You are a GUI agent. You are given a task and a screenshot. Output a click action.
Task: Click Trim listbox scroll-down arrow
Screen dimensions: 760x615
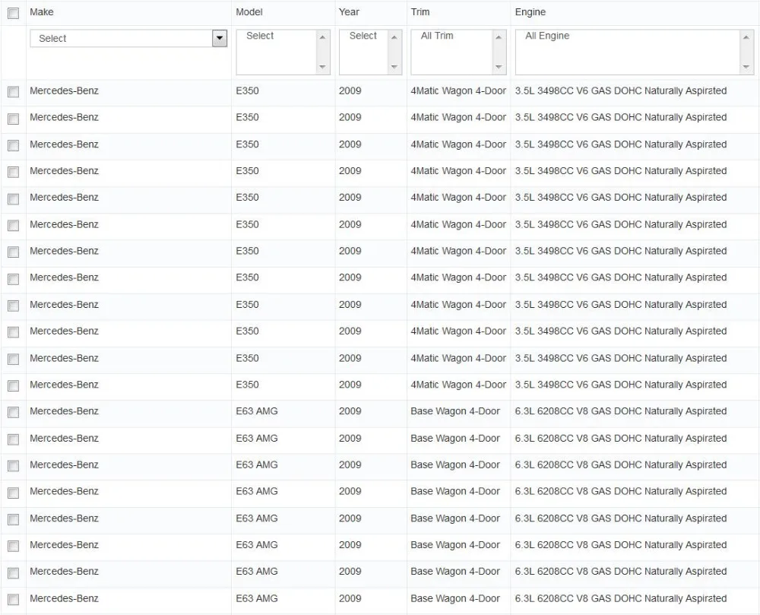click(x=499, y=67)
